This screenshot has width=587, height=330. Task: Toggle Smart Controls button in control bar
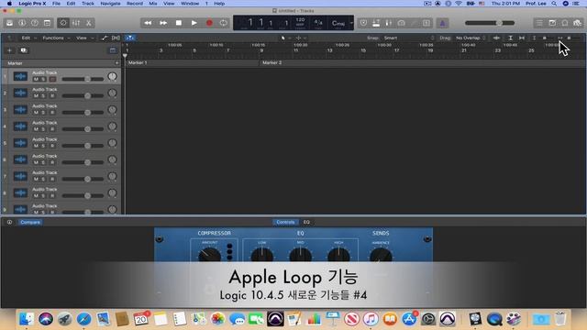pos(63,23)
